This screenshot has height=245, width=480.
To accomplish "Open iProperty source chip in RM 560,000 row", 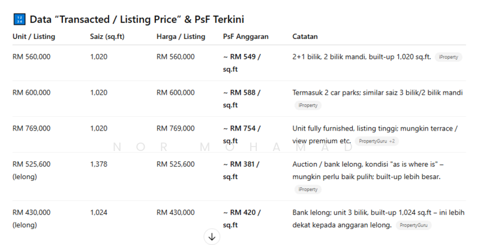I will pos(449,57).
